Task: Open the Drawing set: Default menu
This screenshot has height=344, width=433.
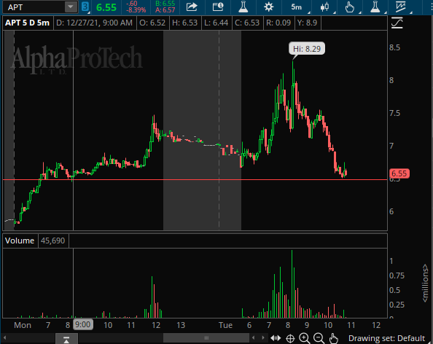Action: tap(386, 338)
